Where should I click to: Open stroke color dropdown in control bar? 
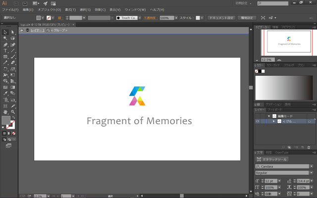[x=53, y=18]
